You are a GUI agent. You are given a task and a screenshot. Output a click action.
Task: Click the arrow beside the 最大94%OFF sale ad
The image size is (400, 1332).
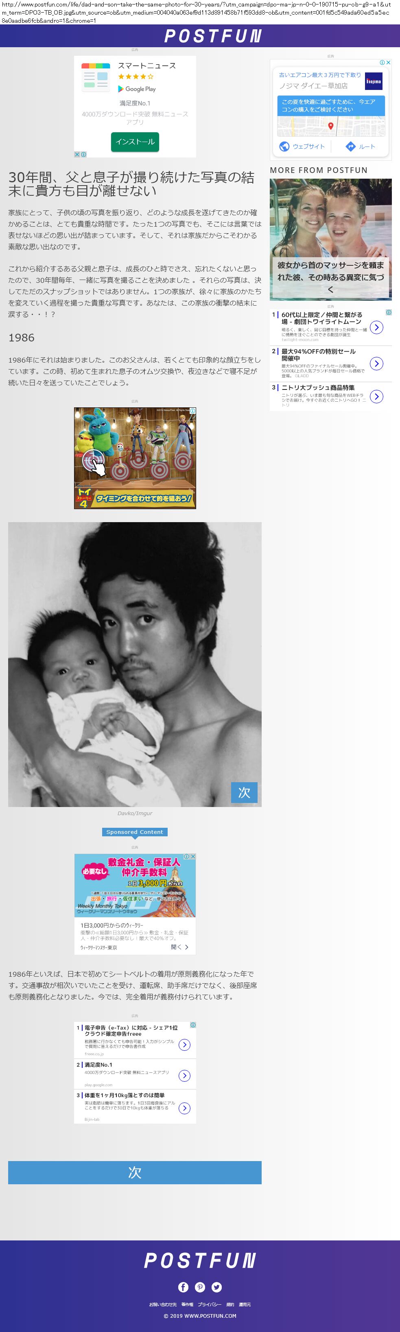377,363
